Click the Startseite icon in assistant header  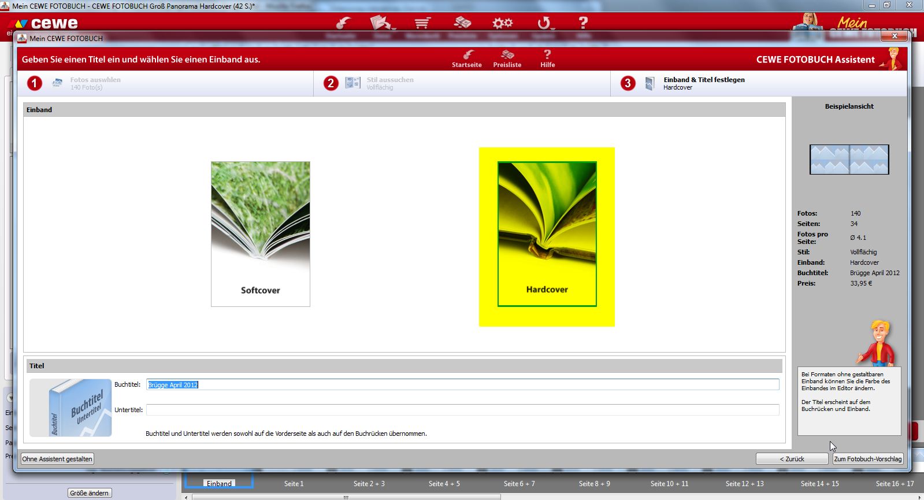coord(467,59)
